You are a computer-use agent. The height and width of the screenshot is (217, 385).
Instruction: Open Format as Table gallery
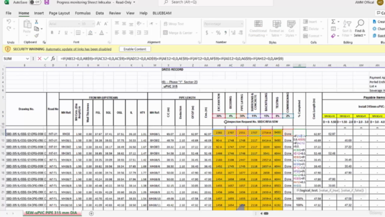[277, 28]
